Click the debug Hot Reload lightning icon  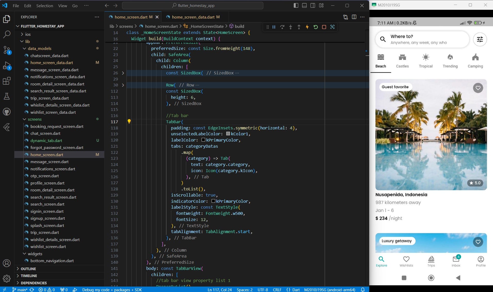307,27
